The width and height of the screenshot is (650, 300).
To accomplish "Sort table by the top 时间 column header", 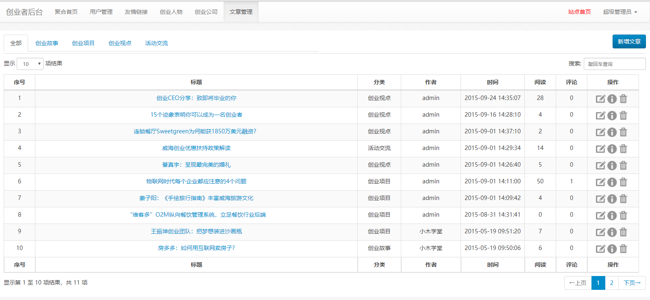I will [x=493, y=82].
